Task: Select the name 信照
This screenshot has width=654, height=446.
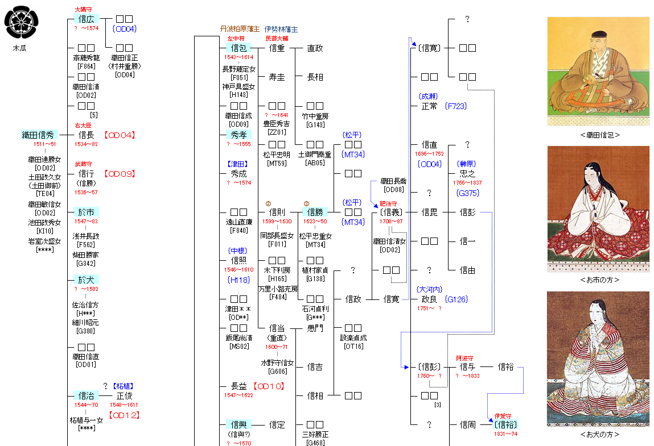Action: pyautogui.click(x=239, y=260)
